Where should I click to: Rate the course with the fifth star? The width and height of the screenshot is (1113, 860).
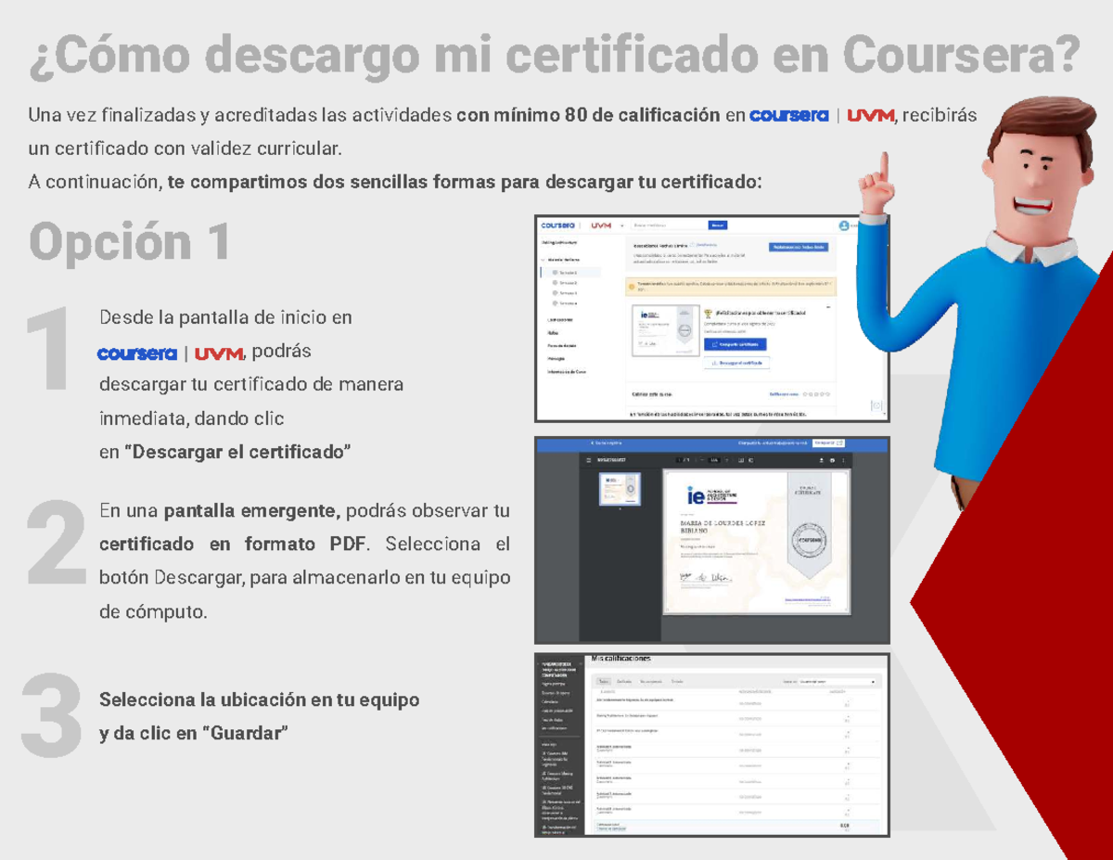click(826, 394)
